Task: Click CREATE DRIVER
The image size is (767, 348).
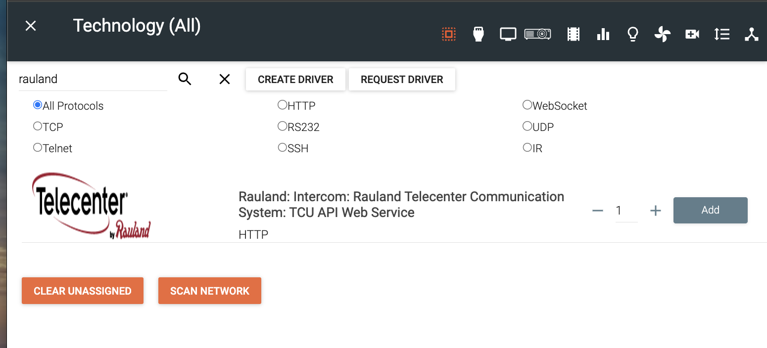Action: (x=295, y=79)
